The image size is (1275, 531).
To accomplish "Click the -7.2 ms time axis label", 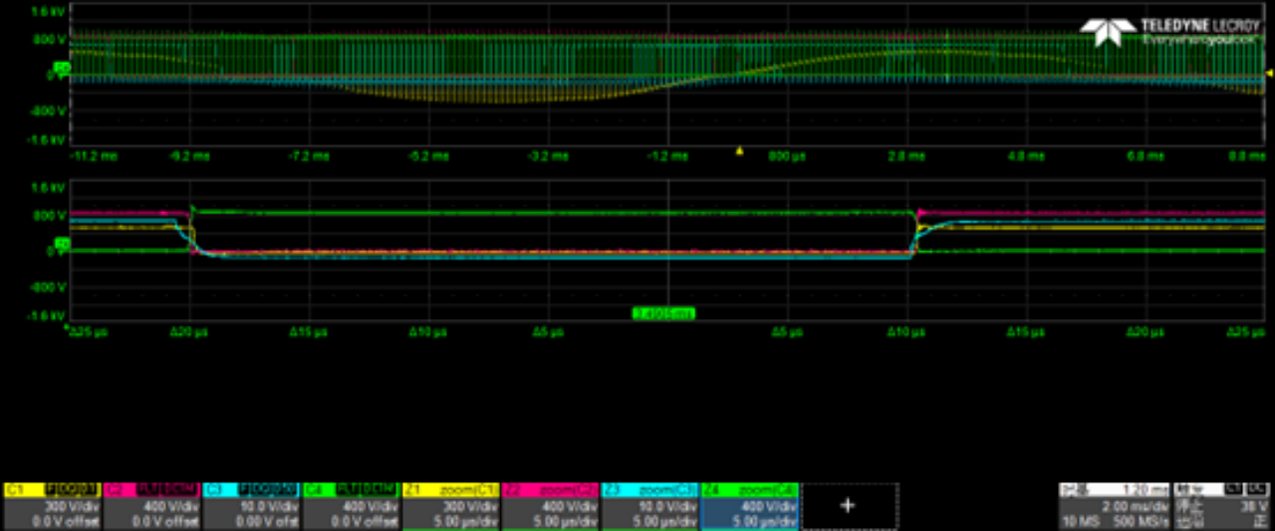I will coord(309,156).
